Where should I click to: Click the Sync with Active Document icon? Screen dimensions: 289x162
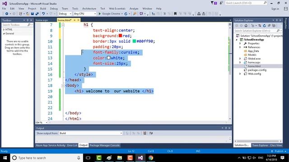[260, 26]
